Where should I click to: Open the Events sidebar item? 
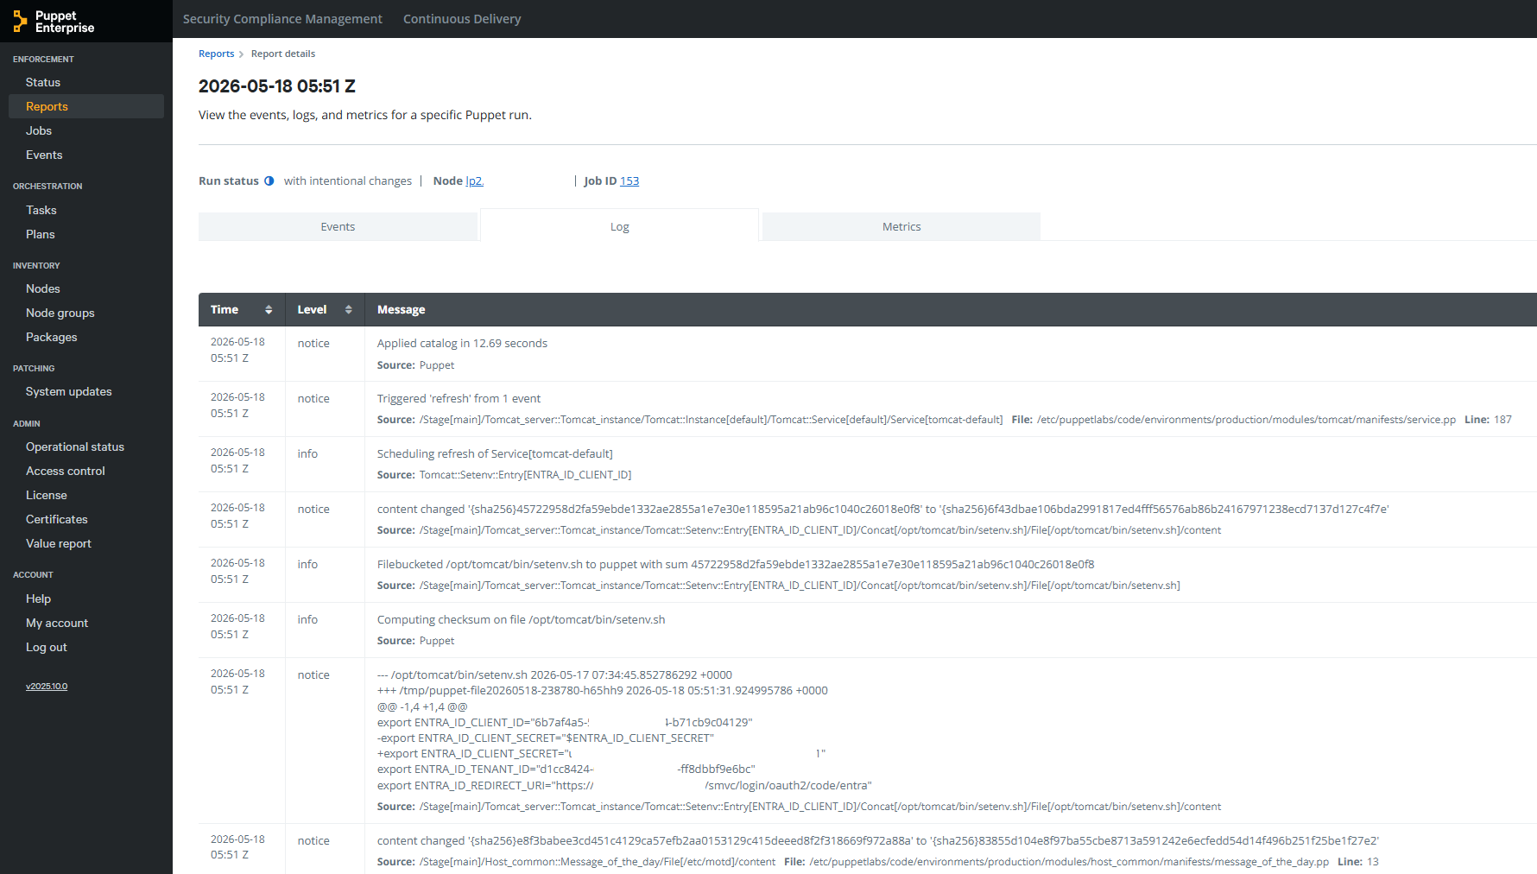point(44,155)
